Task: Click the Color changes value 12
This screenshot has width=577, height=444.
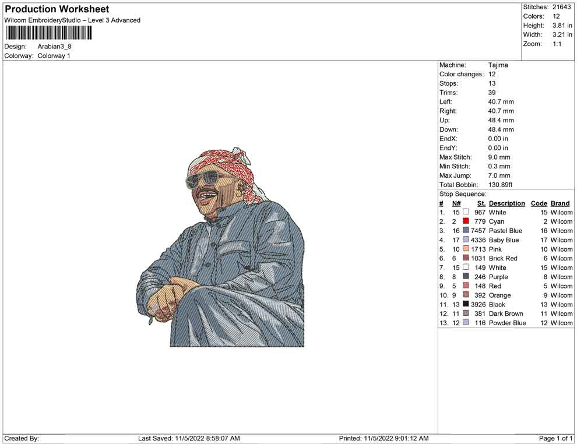Action: (x=492, y=75)
